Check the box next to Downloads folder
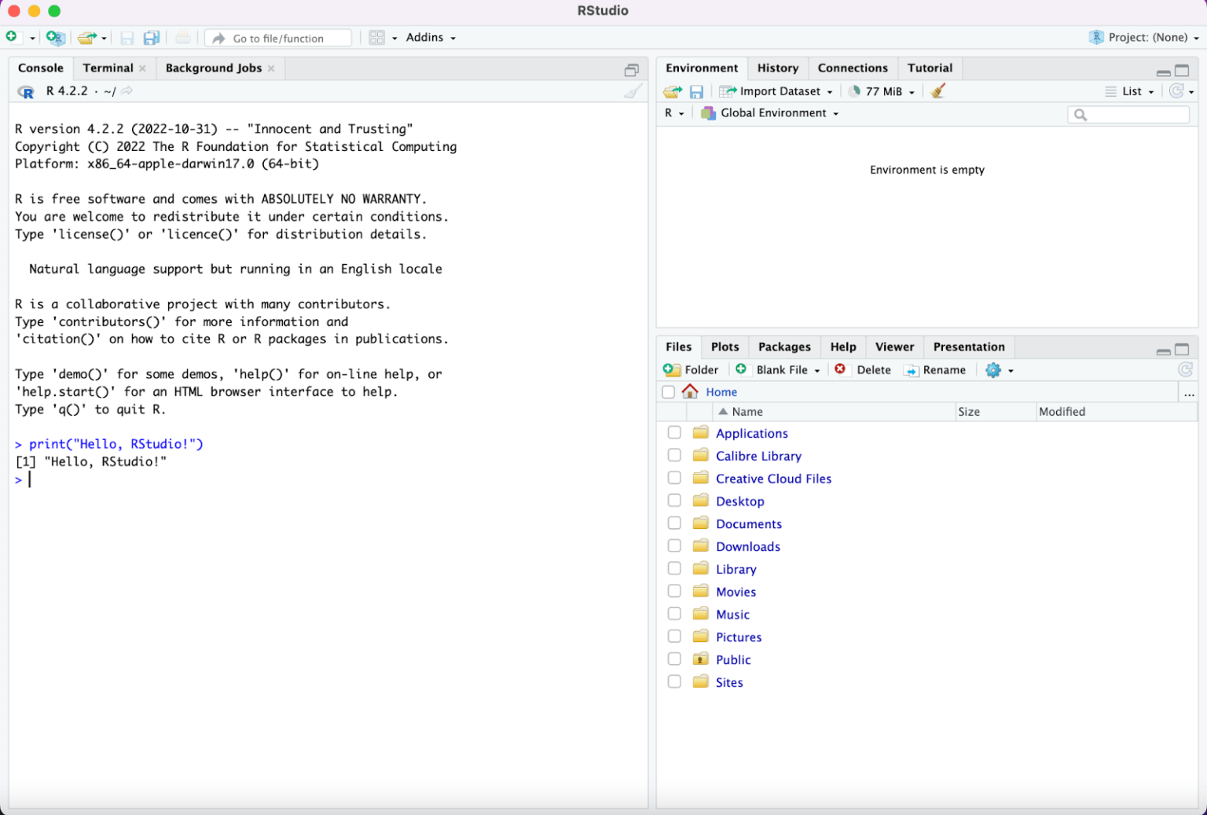The width and height of the screenshot is (1207, 815). tap(674, 545)
